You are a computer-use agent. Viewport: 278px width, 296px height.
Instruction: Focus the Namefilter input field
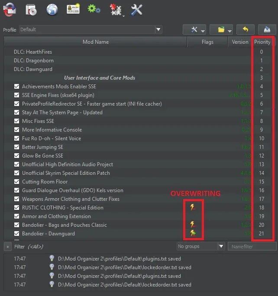coord(252,247)
